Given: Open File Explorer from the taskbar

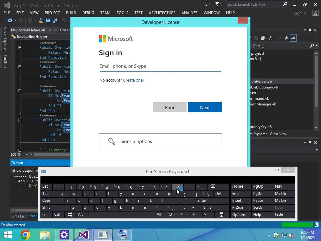Looking at the screenshot, I should pyautogui.click(x=45, y=235).
